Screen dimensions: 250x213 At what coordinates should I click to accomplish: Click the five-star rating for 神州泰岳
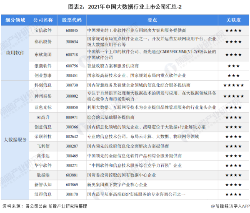point(233,96)
